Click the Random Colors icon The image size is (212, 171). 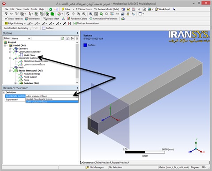pyautogui.click(x=69, y=19)
